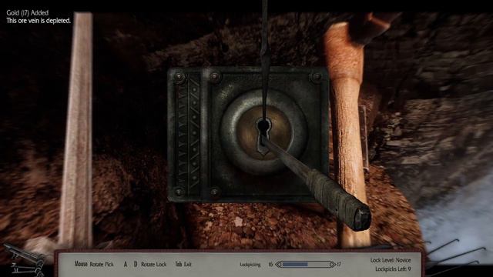Click the top-right rivet on the lock plate
This screenshot has width=493, height=277.
(317, 77)
